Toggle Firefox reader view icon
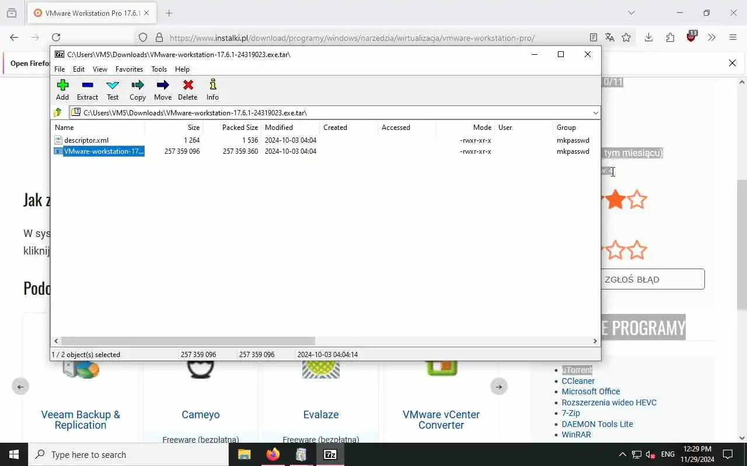The height and width of the screenshot is (466, 747). click(594, 37)
